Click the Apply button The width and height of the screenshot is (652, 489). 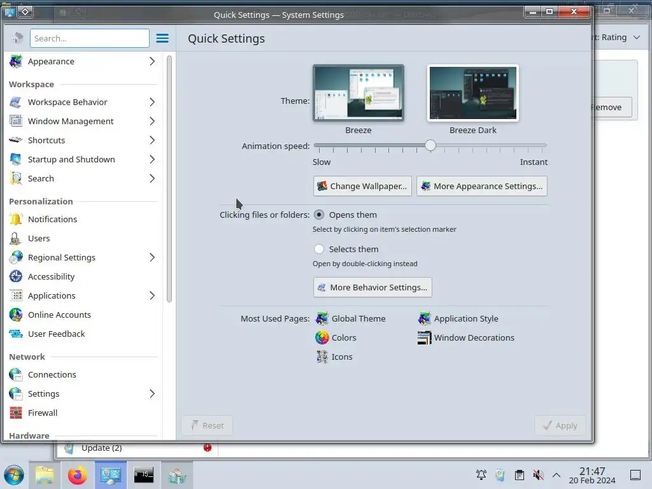(x=560, y=425)
